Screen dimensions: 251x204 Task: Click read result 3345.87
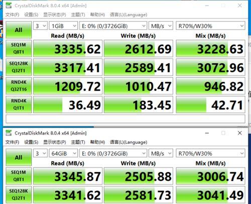click(x=68, y=176)
